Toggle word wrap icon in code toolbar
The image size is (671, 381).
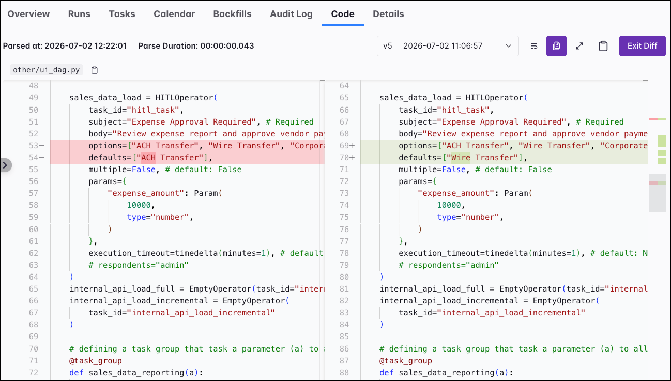coord(534,46)
